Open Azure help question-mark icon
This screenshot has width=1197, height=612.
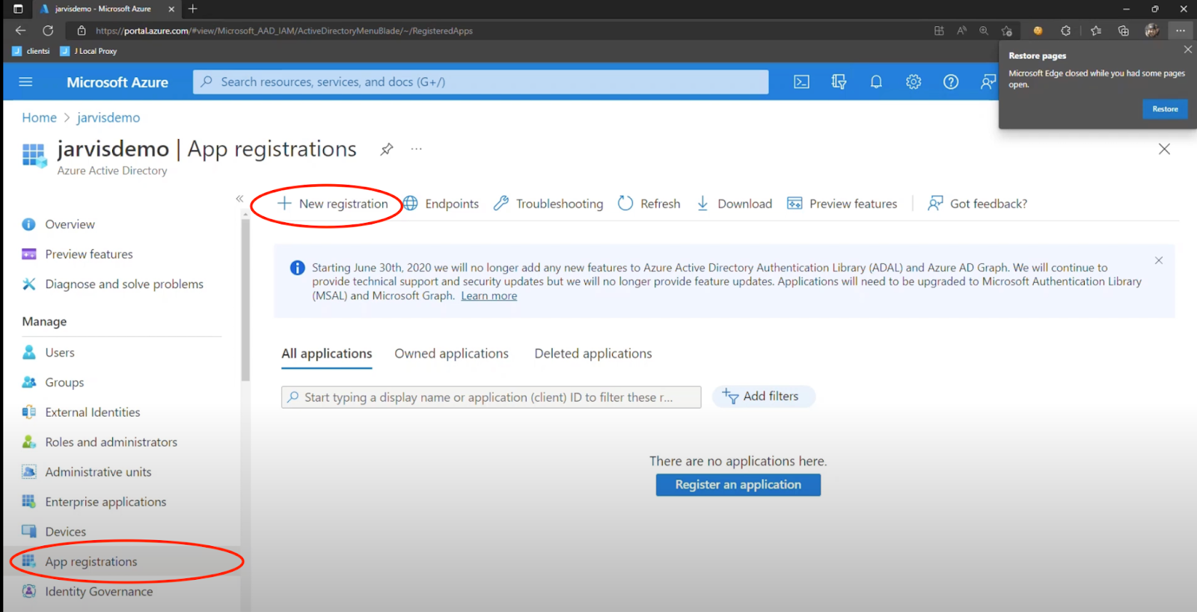click(x=951, y=82)
